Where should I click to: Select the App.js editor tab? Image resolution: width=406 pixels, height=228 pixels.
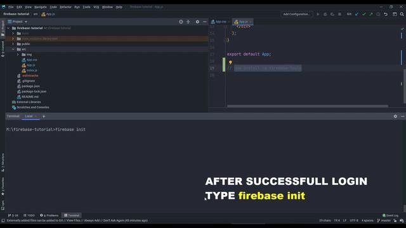242,22
